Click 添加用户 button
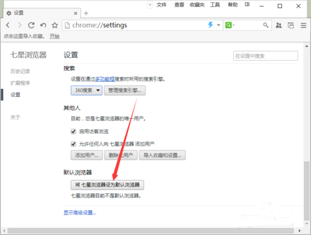Viewport: 311px width, 235px height. pyautogui.click(x=86, y=155)
